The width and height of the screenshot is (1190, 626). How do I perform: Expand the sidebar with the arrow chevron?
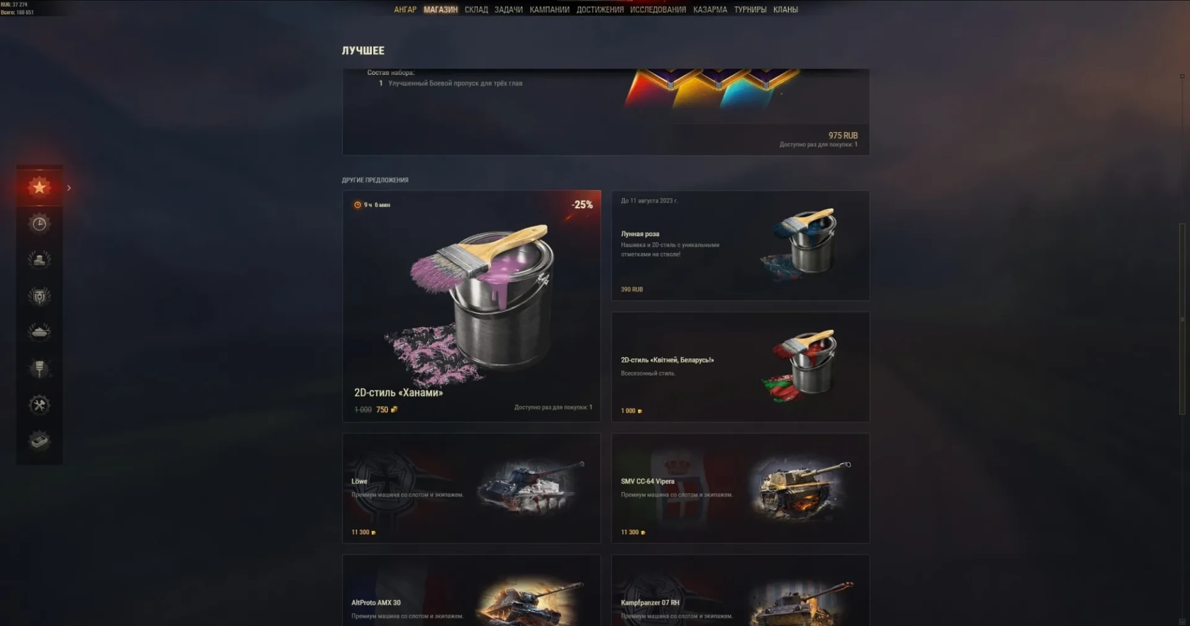(x=69, y=188)
